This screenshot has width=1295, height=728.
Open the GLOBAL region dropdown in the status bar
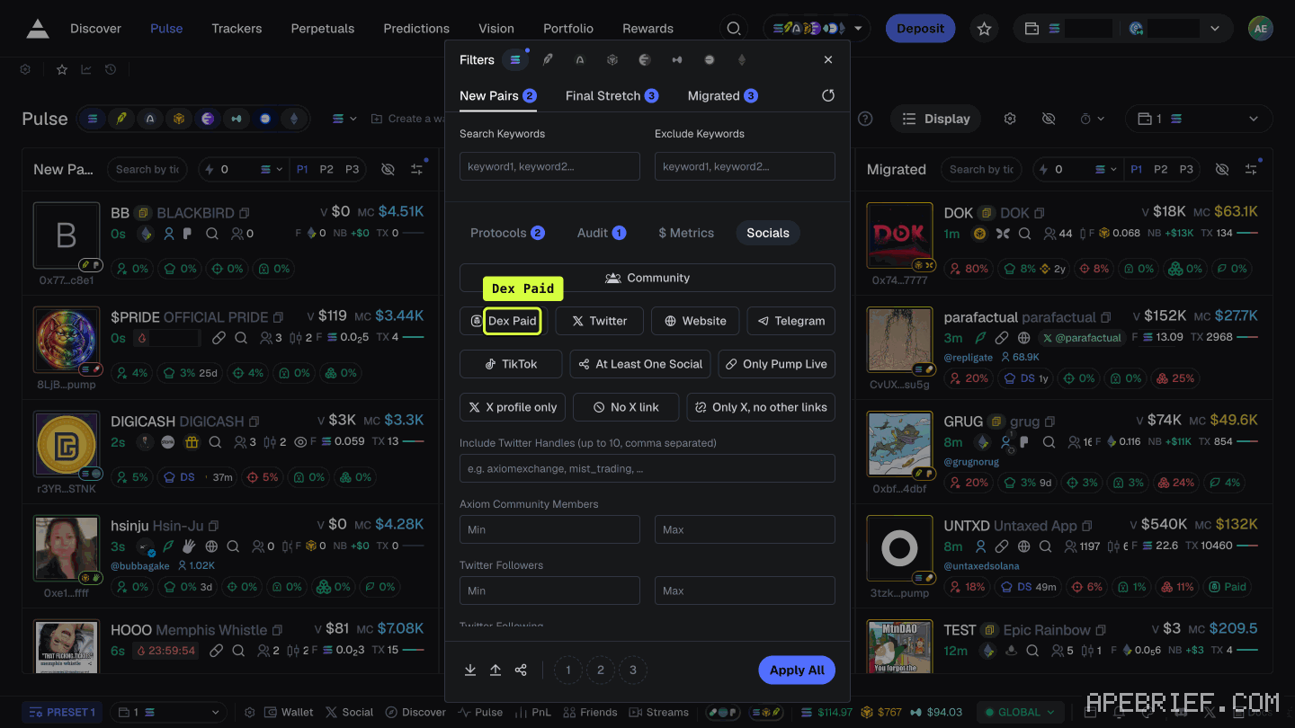(1018, 712)
